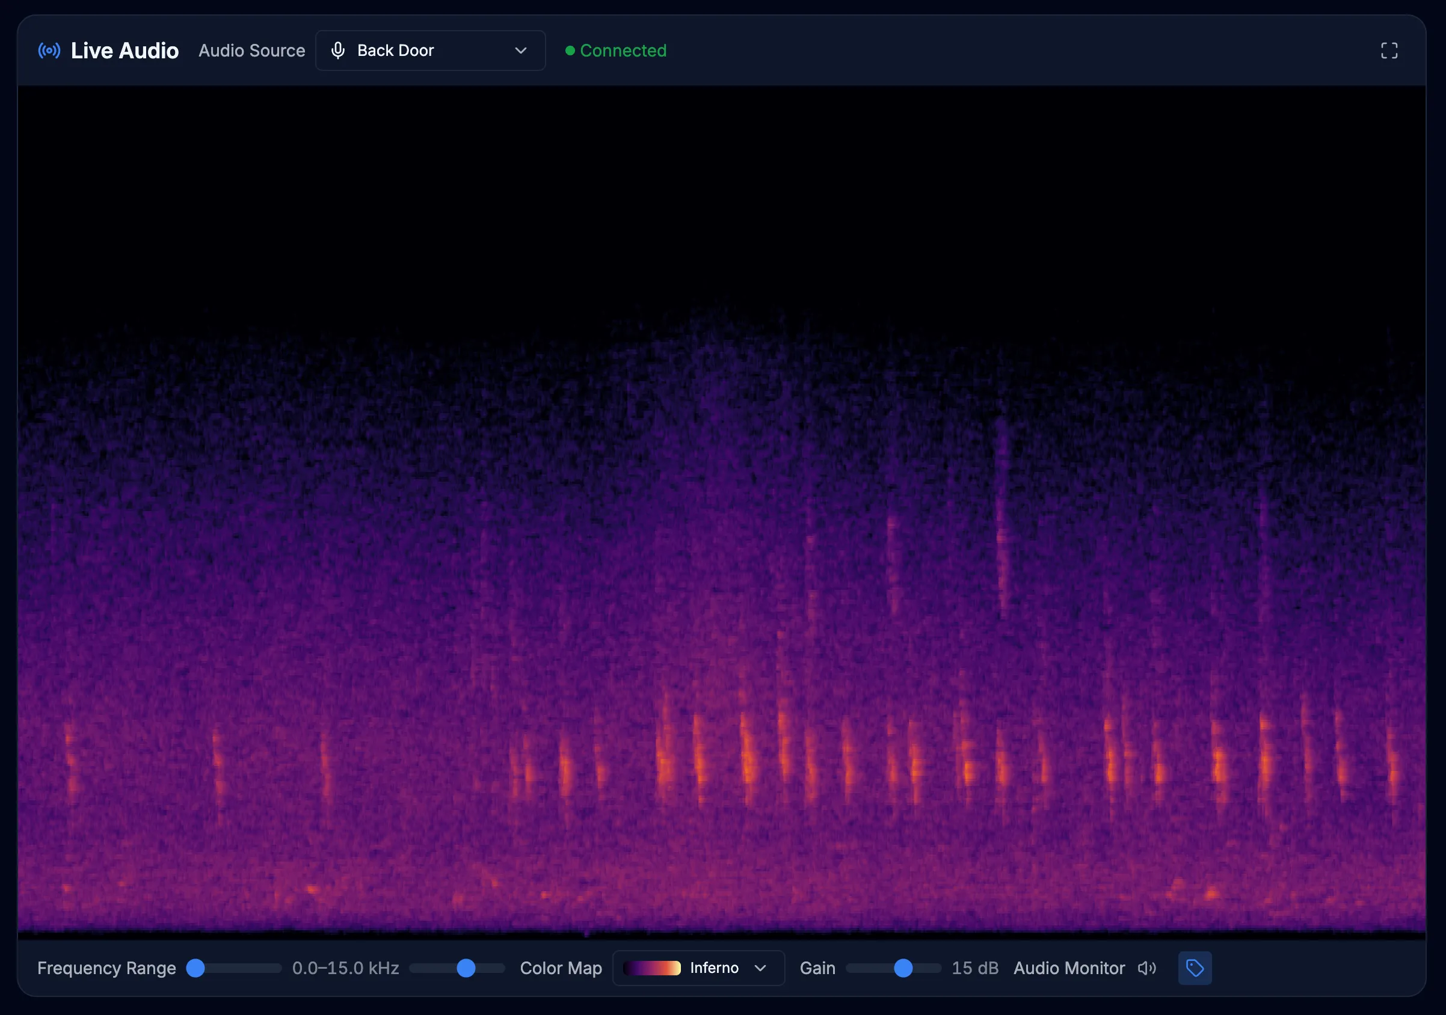Click the microphone icon in Audio Source selector
Image resolution: width=1446 pixels, height=1015 pixels.
click(x=338, y=51)
